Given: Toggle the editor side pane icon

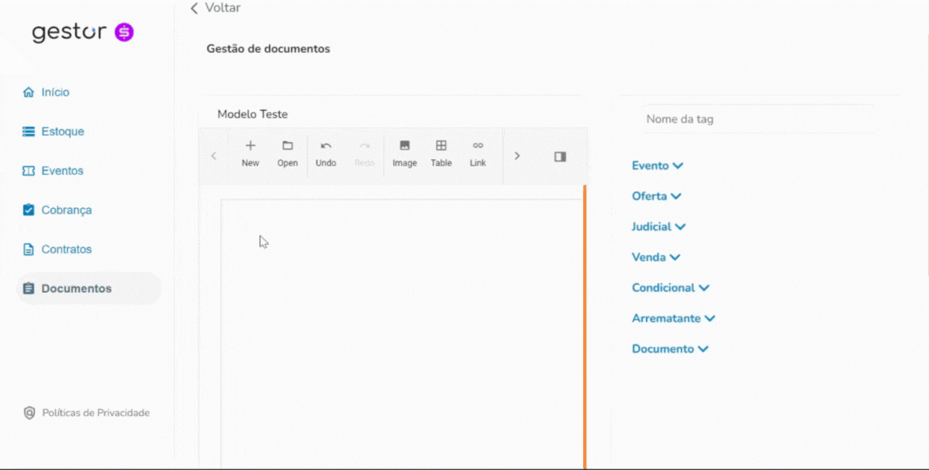Looking at the screenshot, I should click(x=560, y=157).
